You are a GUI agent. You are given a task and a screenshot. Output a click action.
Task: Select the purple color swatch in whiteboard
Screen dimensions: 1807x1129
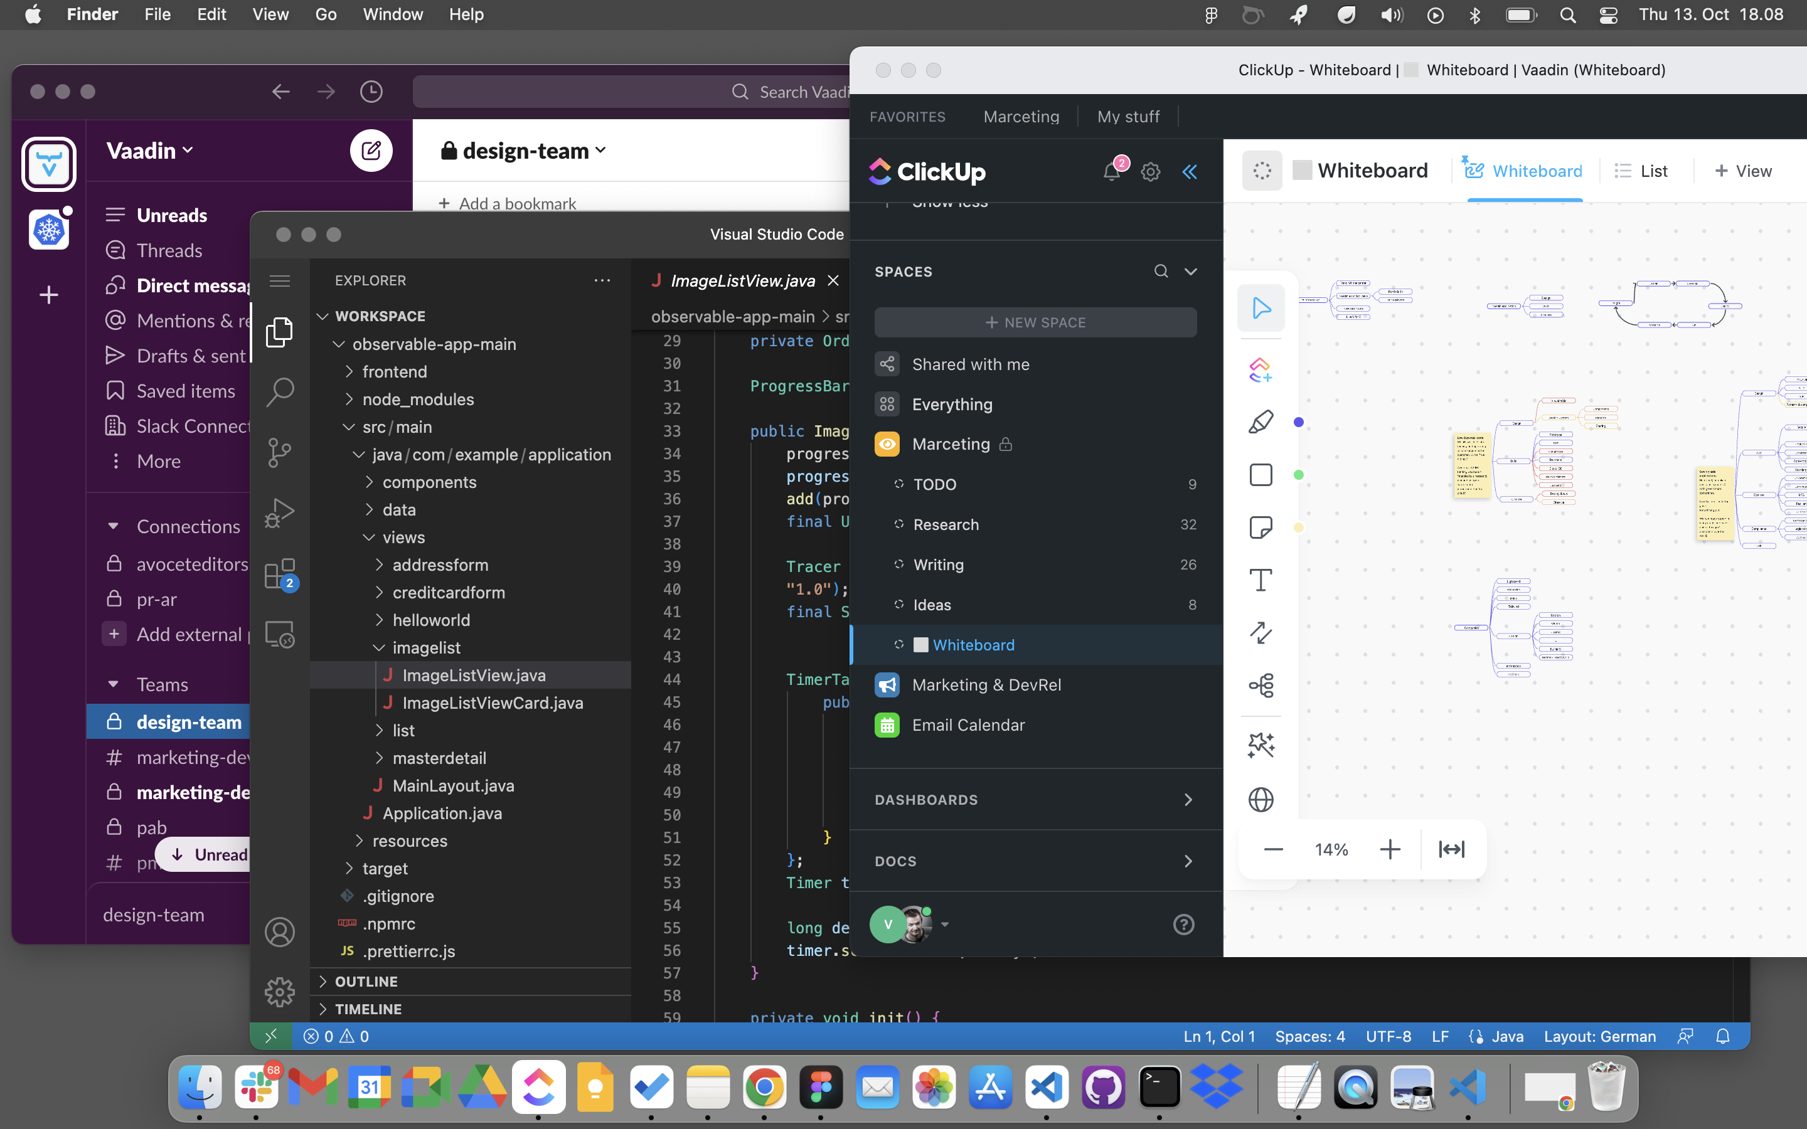tap(1299, 422)
